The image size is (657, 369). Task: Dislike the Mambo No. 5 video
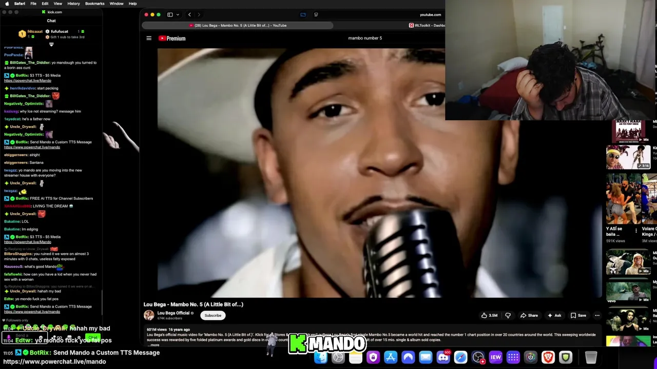[x=508, y=316]
